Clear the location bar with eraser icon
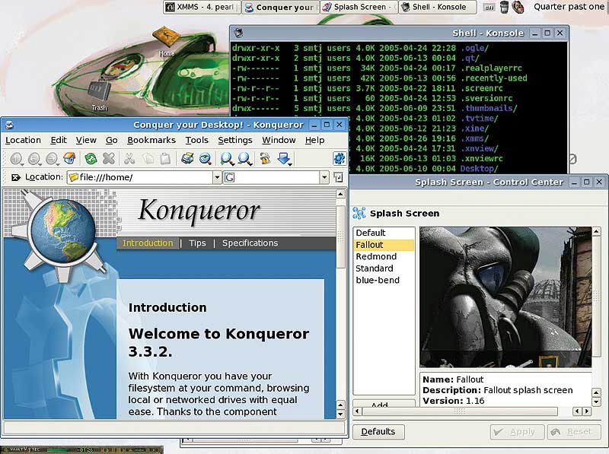609x454 pixels. click(x=16, y=177)
